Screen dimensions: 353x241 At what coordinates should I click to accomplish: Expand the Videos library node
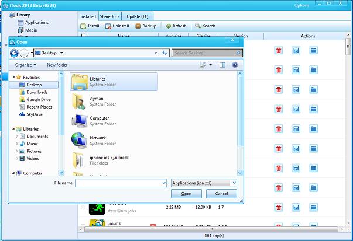point(17,158)
